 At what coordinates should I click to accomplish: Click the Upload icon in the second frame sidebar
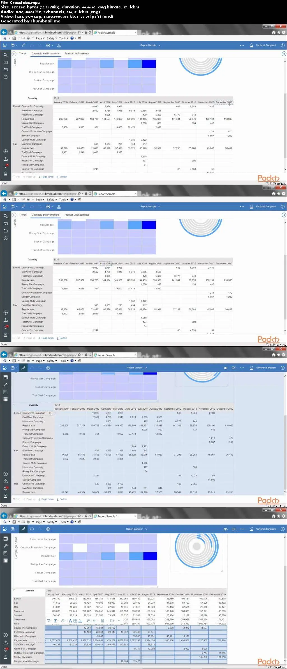coord(5,320)
